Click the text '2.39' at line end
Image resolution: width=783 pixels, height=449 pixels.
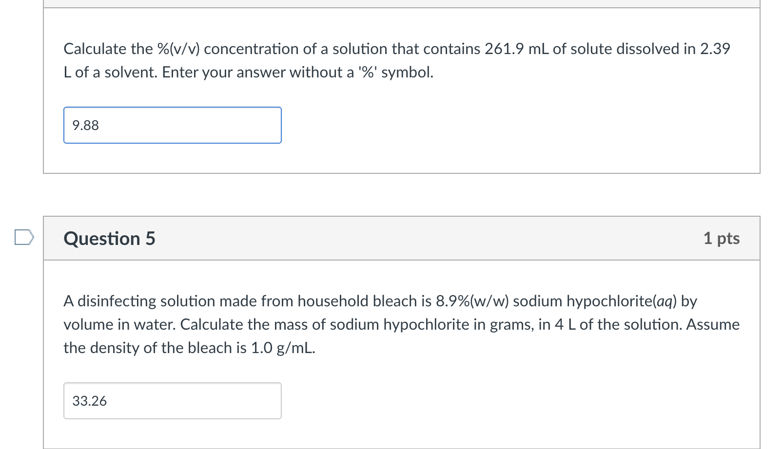(x=715, y=49)
